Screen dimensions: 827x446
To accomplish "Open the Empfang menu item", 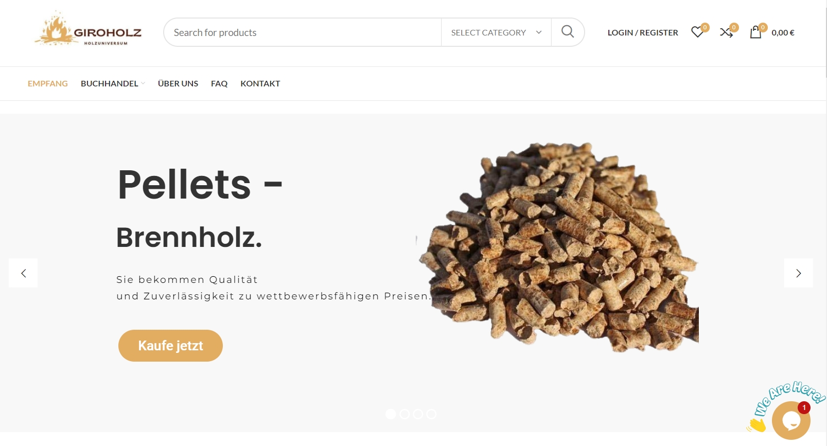I will [x=48, y=83].
